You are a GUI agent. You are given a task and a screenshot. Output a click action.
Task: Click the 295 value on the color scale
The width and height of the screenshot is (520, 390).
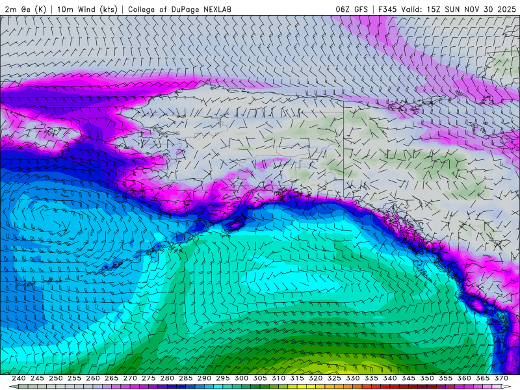coord(223,378)
